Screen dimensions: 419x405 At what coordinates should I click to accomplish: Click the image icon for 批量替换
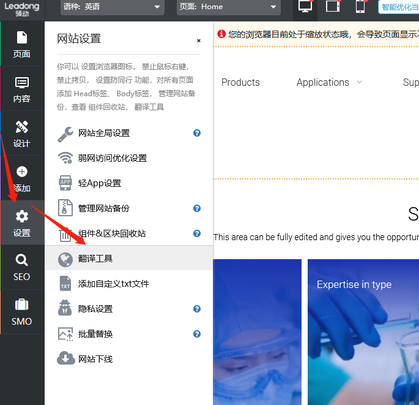pos(65,334)
